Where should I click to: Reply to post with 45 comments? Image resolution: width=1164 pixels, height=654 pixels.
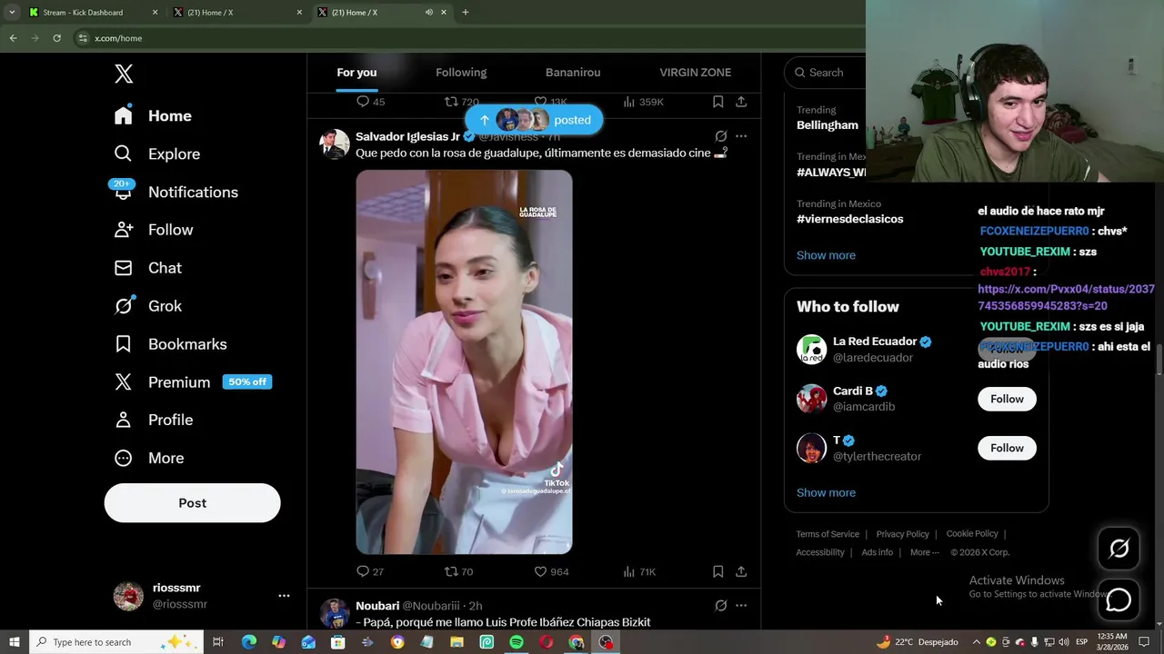[x=370, y=102]
